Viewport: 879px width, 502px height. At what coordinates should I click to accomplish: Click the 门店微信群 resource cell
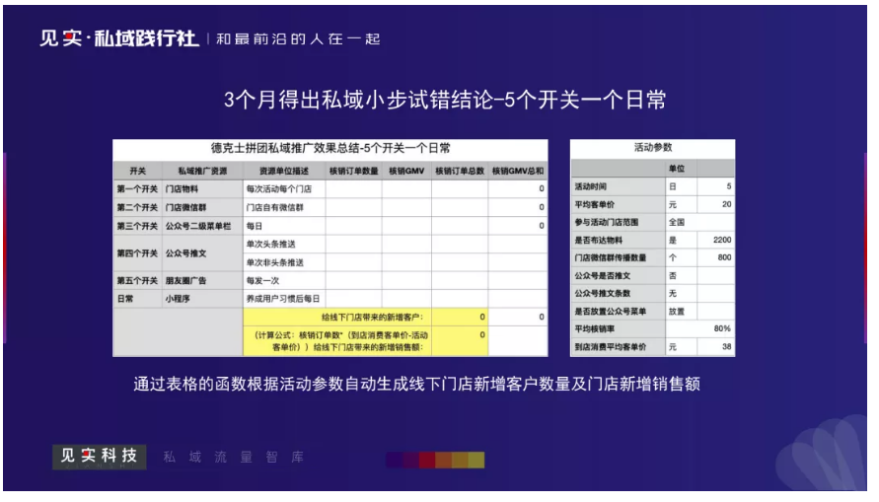click(202, 207)
